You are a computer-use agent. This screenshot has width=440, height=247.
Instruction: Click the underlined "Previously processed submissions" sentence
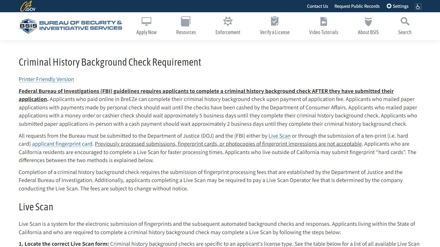[228, 144]
